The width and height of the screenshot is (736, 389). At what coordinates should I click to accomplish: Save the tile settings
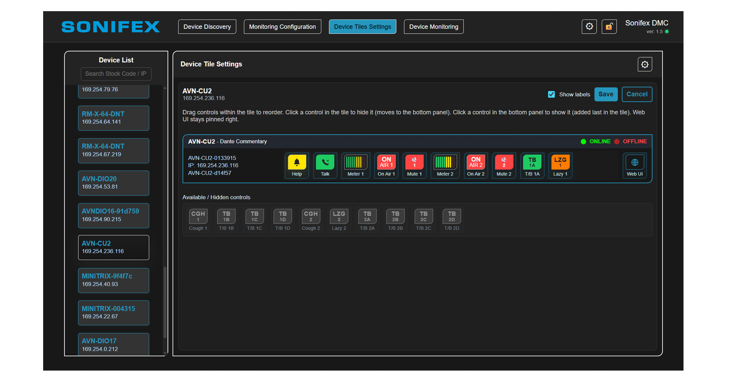click(x=606, y=94)
